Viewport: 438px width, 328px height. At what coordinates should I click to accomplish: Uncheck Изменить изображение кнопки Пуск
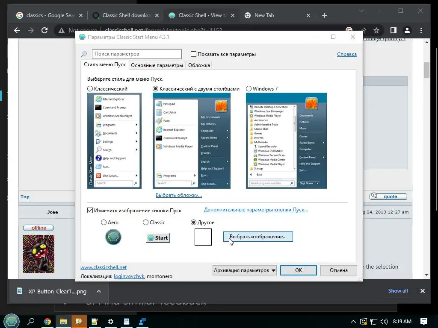pyautogui.click(x=90, y=210)
